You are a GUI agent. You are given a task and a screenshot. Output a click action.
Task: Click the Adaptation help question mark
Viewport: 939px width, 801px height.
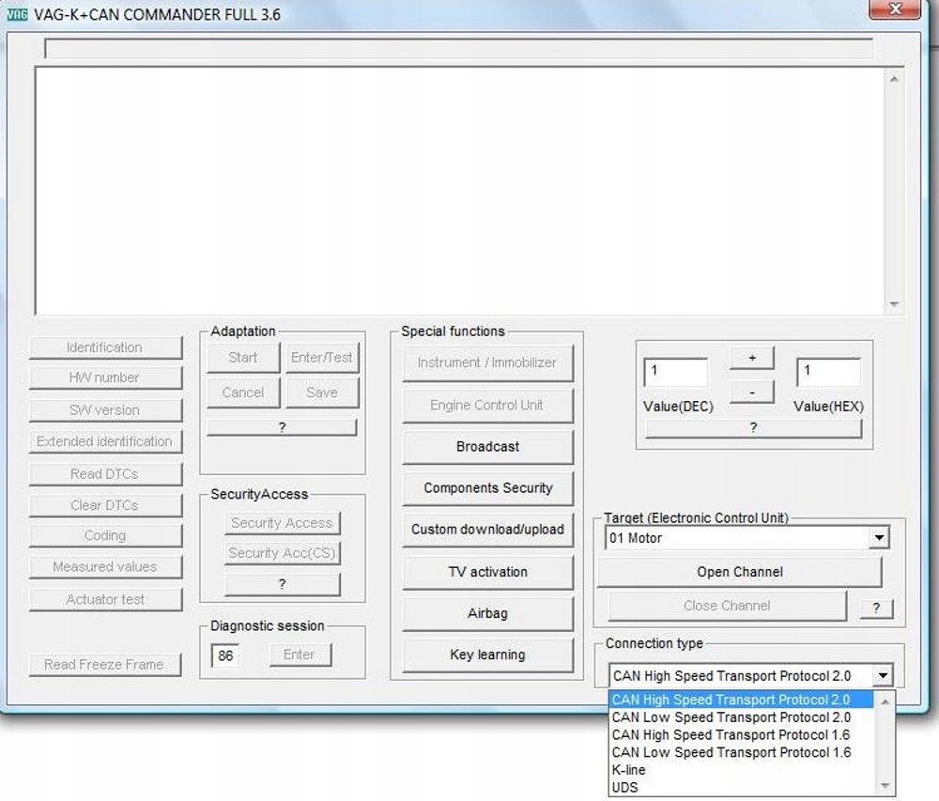282,427
